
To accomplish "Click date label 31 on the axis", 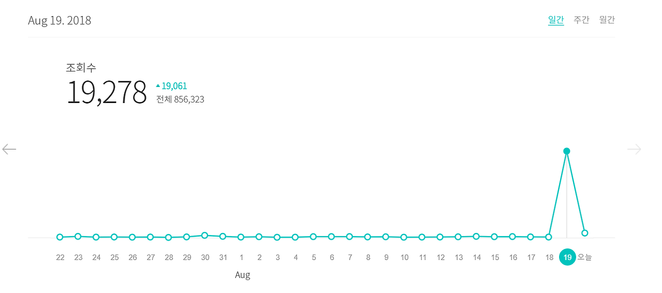I will click(x=223, y=257).
